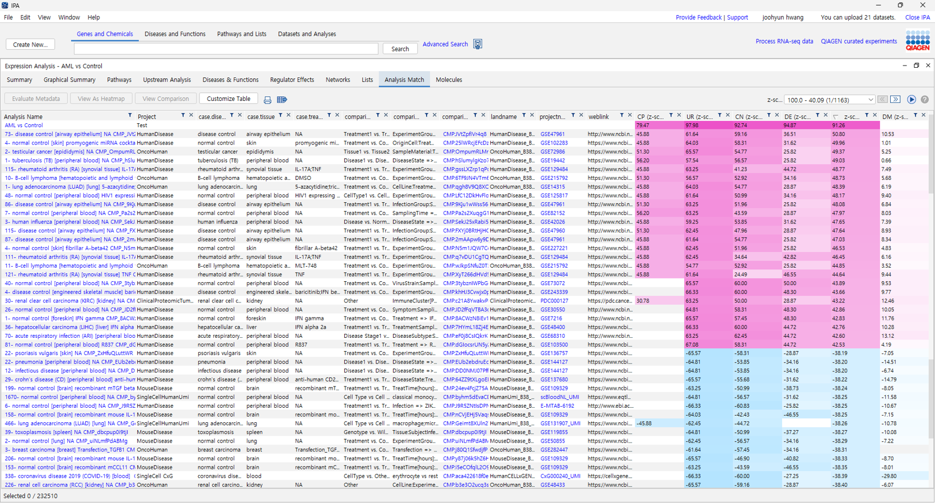Filter the CP (z-score) column

(x=671, y=115)
